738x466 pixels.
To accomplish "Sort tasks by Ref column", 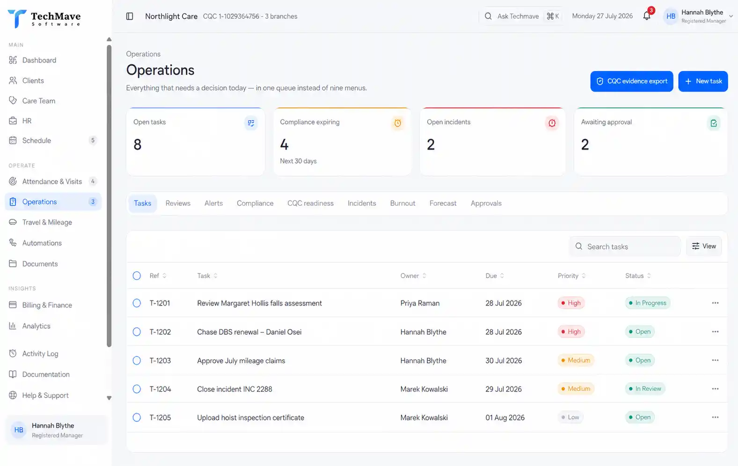I will click(158, 276).
